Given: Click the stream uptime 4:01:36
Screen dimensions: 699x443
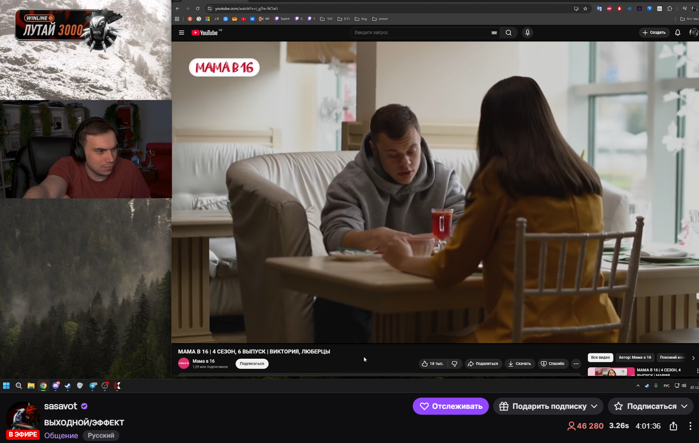Looking at the screenshot, I should [x=648, y=426].
